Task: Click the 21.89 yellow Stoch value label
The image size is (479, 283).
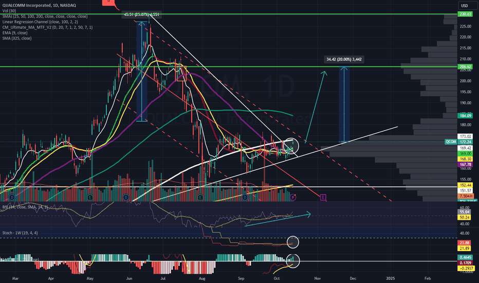Action: tap(464, 249)
